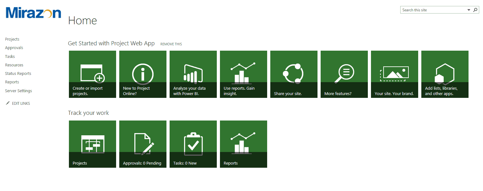
Task: Open the Your site. Your brand tile
Action: [x=395, y=74]
